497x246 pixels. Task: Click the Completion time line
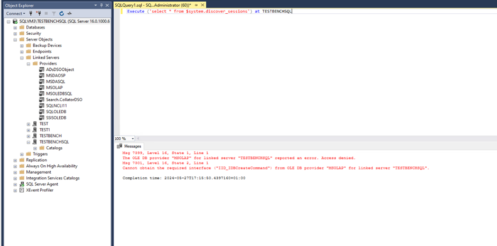pyautogui.click(x=184, y=178)
